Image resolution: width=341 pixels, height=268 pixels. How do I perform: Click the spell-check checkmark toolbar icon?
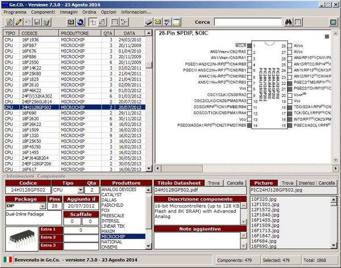[168, 22]
